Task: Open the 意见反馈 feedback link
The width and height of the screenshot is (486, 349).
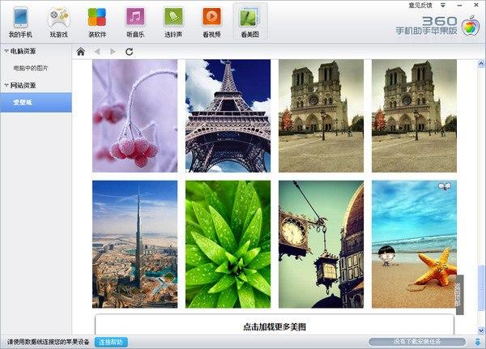Action: (x=421, y=5)
